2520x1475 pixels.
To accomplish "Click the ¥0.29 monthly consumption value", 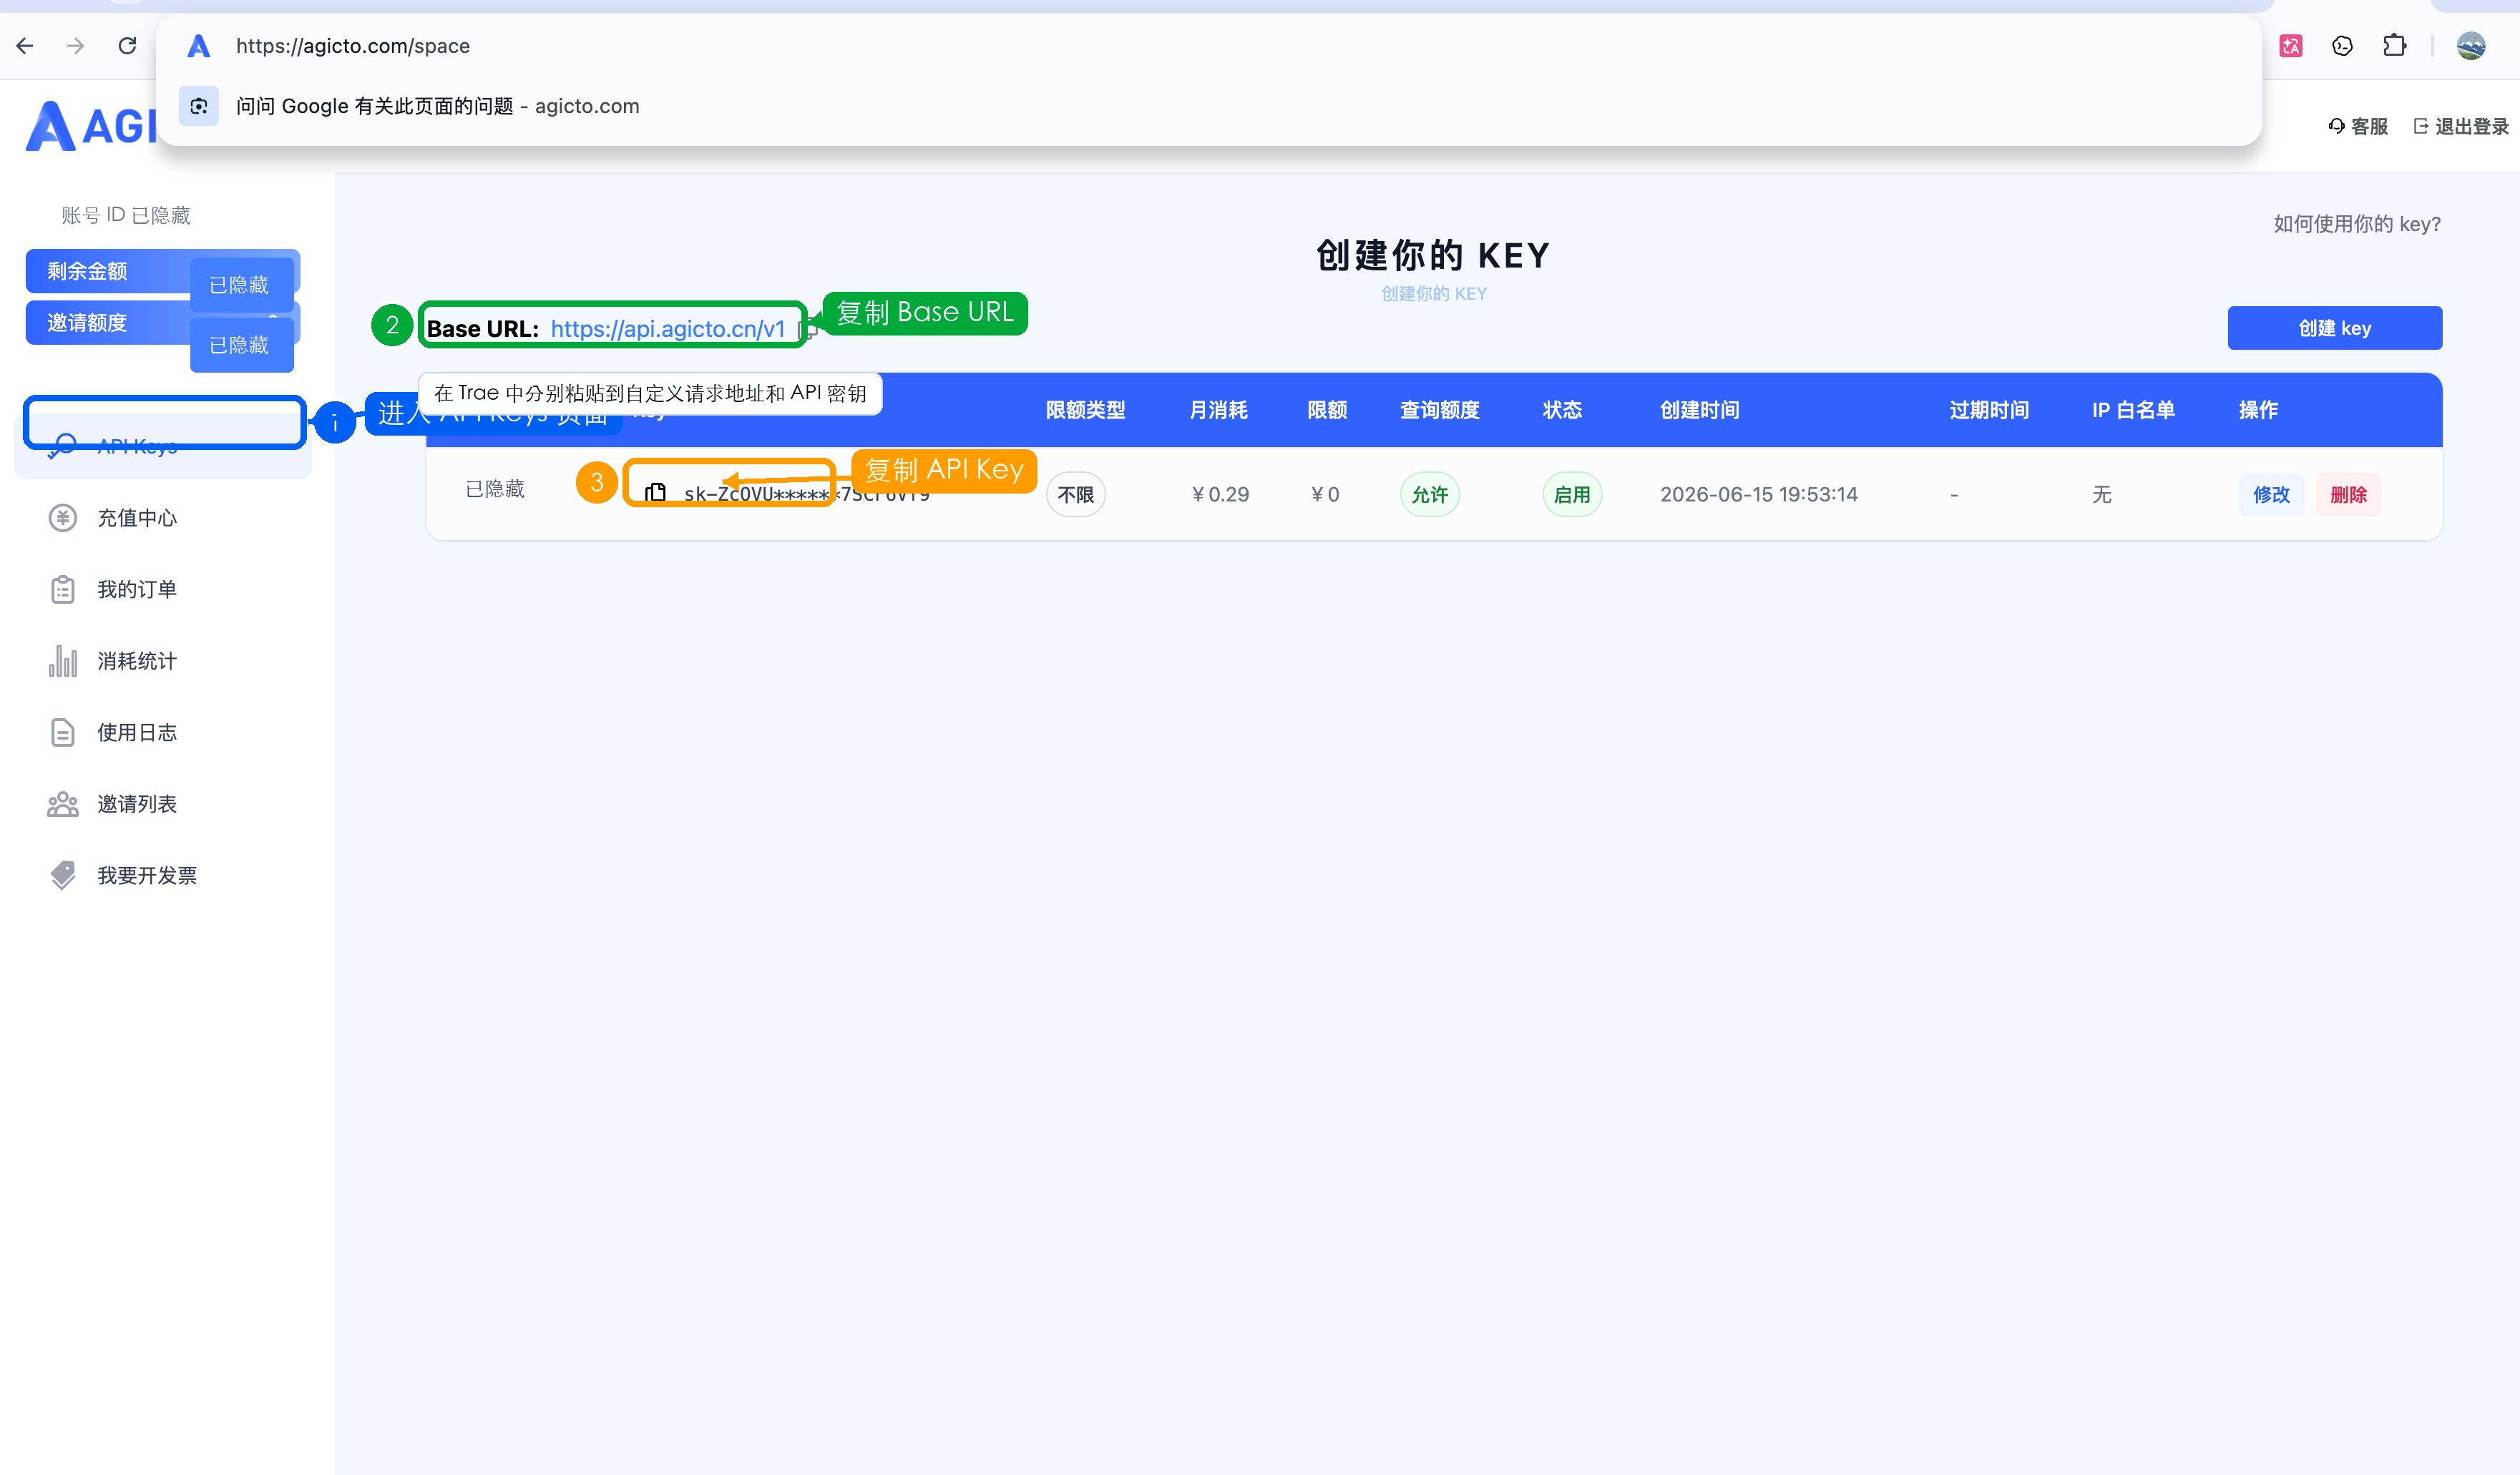I will (1220, 494).
